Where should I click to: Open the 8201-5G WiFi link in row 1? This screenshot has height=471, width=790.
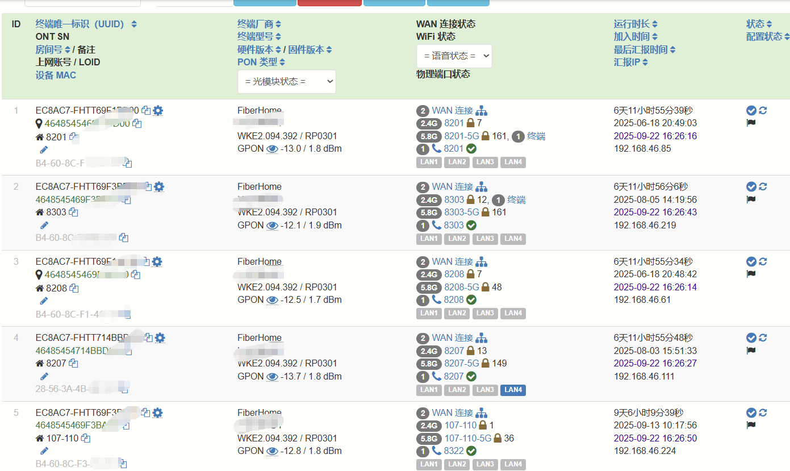tap(461, 136)
